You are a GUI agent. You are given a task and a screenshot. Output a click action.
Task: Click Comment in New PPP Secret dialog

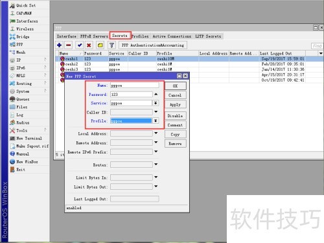coord(175,125)
